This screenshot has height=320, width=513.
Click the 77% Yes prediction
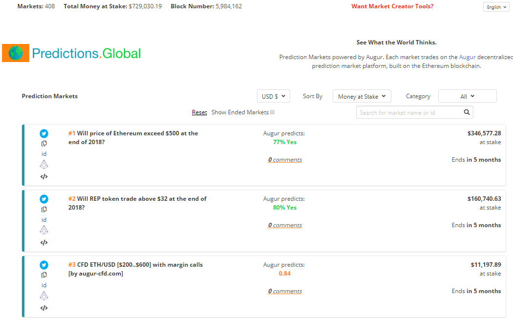(x=285, y=142)
